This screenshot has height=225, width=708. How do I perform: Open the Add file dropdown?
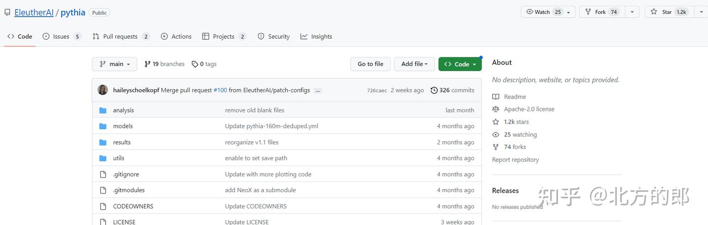(x=414, y=64)
